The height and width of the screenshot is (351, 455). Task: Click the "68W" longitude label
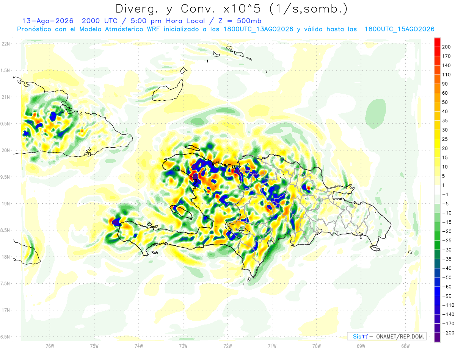tap(405, 346)
